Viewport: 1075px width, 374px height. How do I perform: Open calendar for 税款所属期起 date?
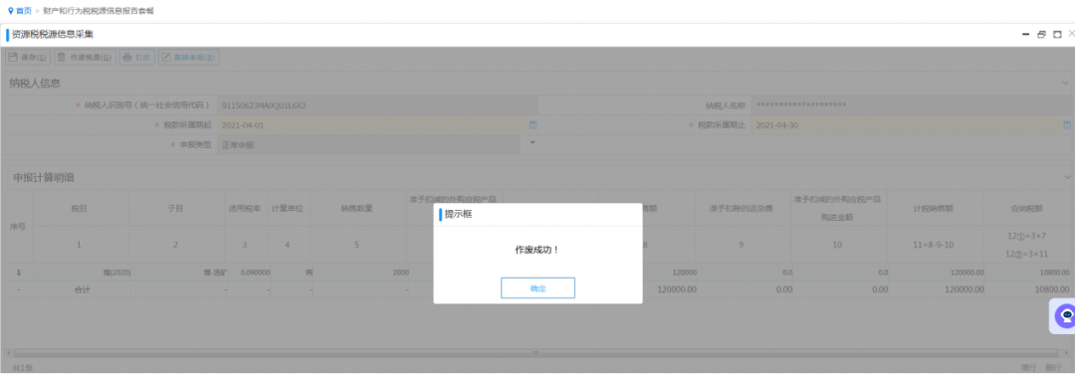533,125
